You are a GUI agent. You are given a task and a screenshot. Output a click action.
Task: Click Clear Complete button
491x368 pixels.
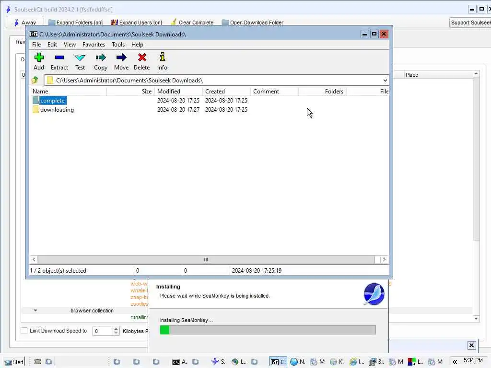(192, 23)
